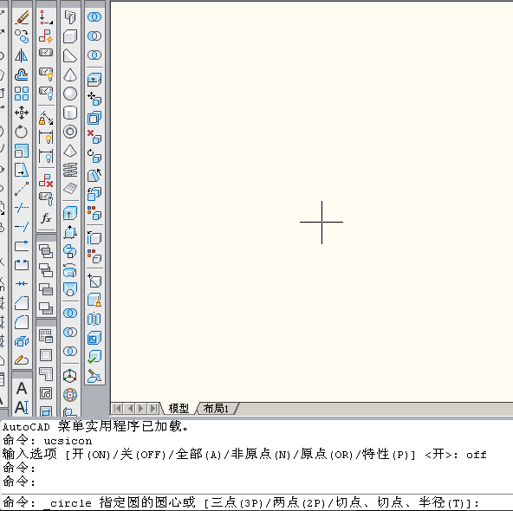Select the Move tool with four arrows
513x511 pixels.
tap(22, 113)
